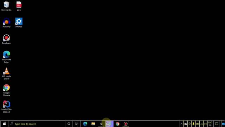This screenshot has height=127, width=225.
Task: Select the Bandicam desktop shortcut
Action: coord(6,39)
